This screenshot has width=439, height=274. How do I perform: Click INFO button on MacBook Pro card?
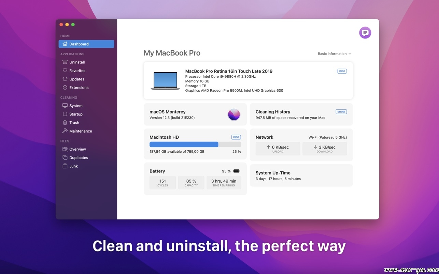pyautogui.click(x=342, y=71)
